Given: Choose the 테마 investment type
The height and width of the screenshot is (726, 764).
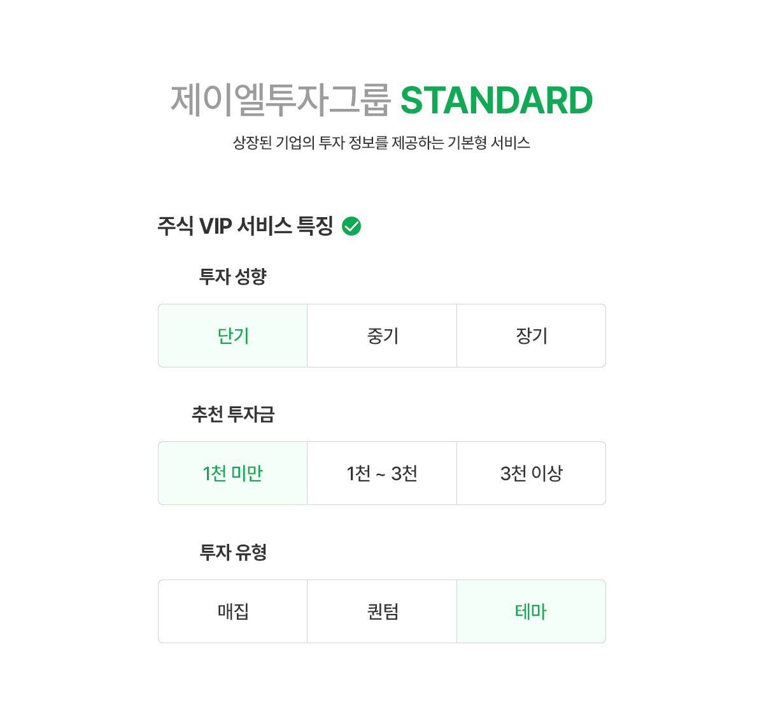Looking at the screenshot, I should pyautogui.click(x=531, y=611).
